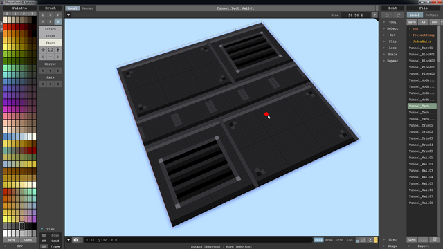
Task: Expand the Select section
Action: pyautogui.click(x=392, y=28)
